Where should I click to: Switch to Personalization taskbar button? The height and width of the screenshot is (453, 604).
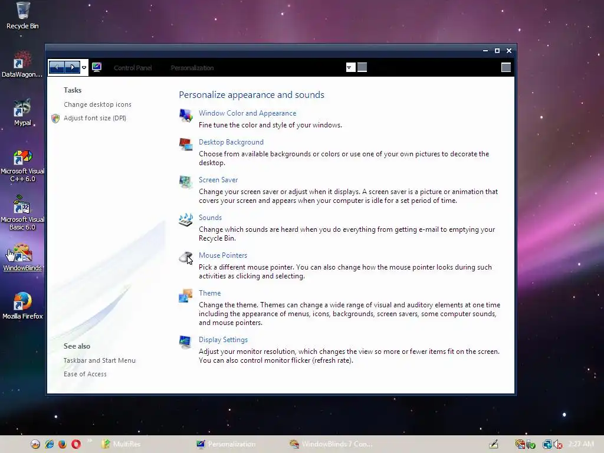(x=226, y=444)
